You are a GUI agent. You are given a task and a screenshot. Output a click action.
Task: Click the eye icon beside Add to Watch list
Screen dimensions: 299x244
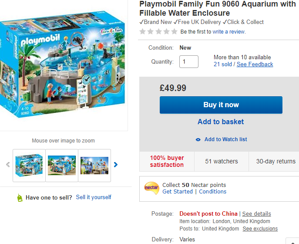(198, 139)
